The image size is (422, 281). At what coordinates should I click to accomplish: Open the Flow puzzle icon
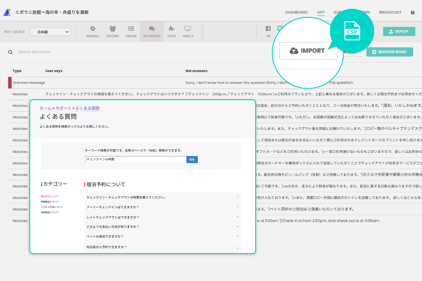(x=171, y=31)
